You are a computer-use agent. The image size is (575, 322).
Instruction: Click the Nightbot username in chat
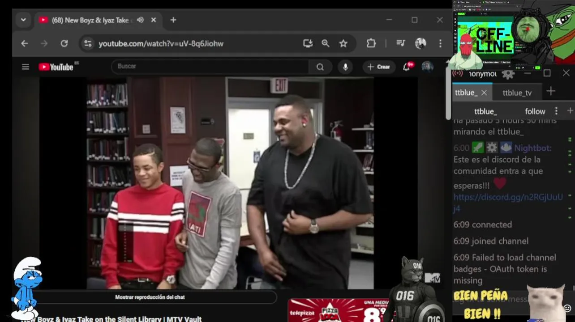(533, 148)
